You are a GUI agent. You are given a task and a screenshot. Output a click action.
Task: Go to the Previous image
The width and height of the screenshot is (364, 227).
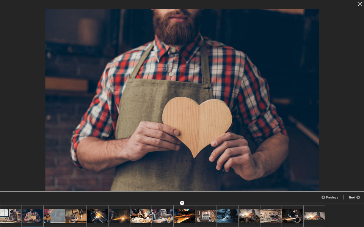click(329, 197)
